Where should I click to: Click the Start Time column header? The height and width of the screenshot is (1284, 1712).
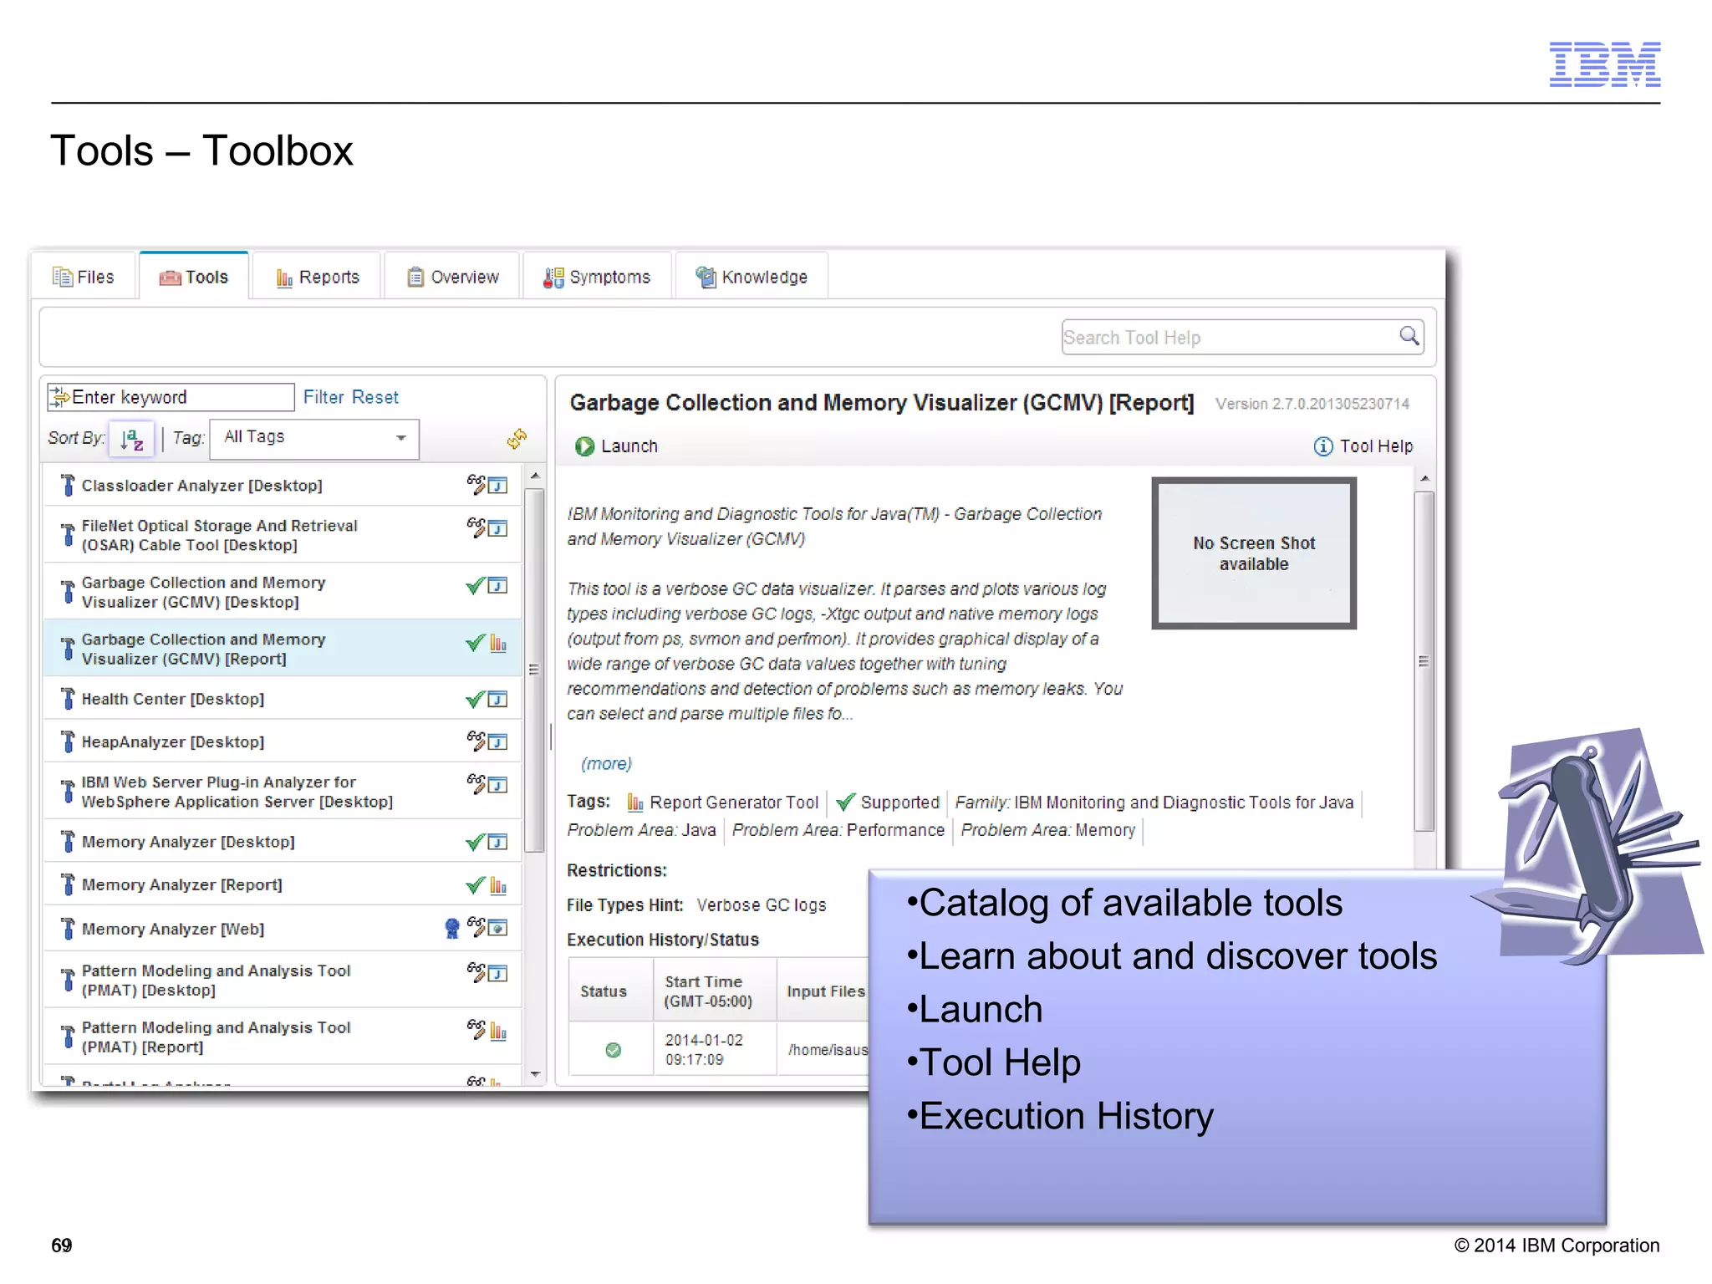pos(715,991)
